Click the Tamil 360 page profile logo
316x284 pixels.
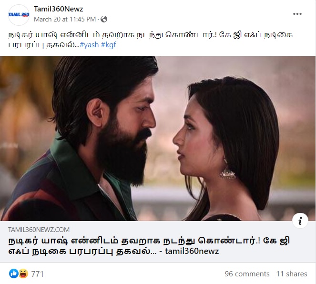[x=19, y=15]
